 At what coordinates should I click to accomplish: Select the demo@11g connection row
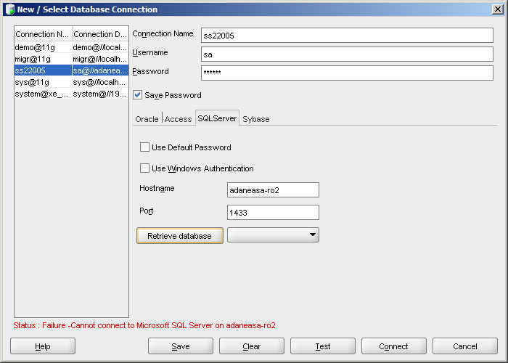click(x=71, y=47)
